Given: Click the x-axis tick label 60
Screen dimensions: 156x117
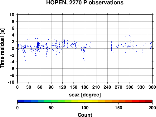Looking at the screenshot, I should click(40, 87).
